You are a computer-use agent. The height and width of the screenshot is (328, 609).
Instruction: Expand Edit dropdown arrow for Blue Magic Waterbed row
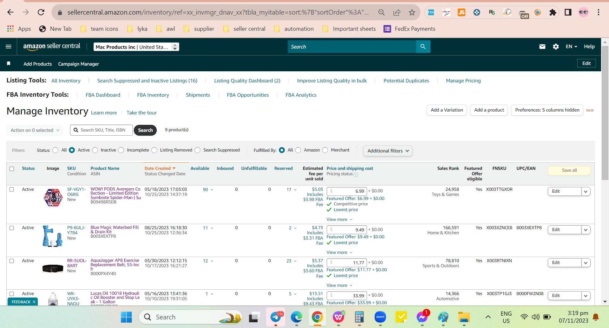(586, 230)
